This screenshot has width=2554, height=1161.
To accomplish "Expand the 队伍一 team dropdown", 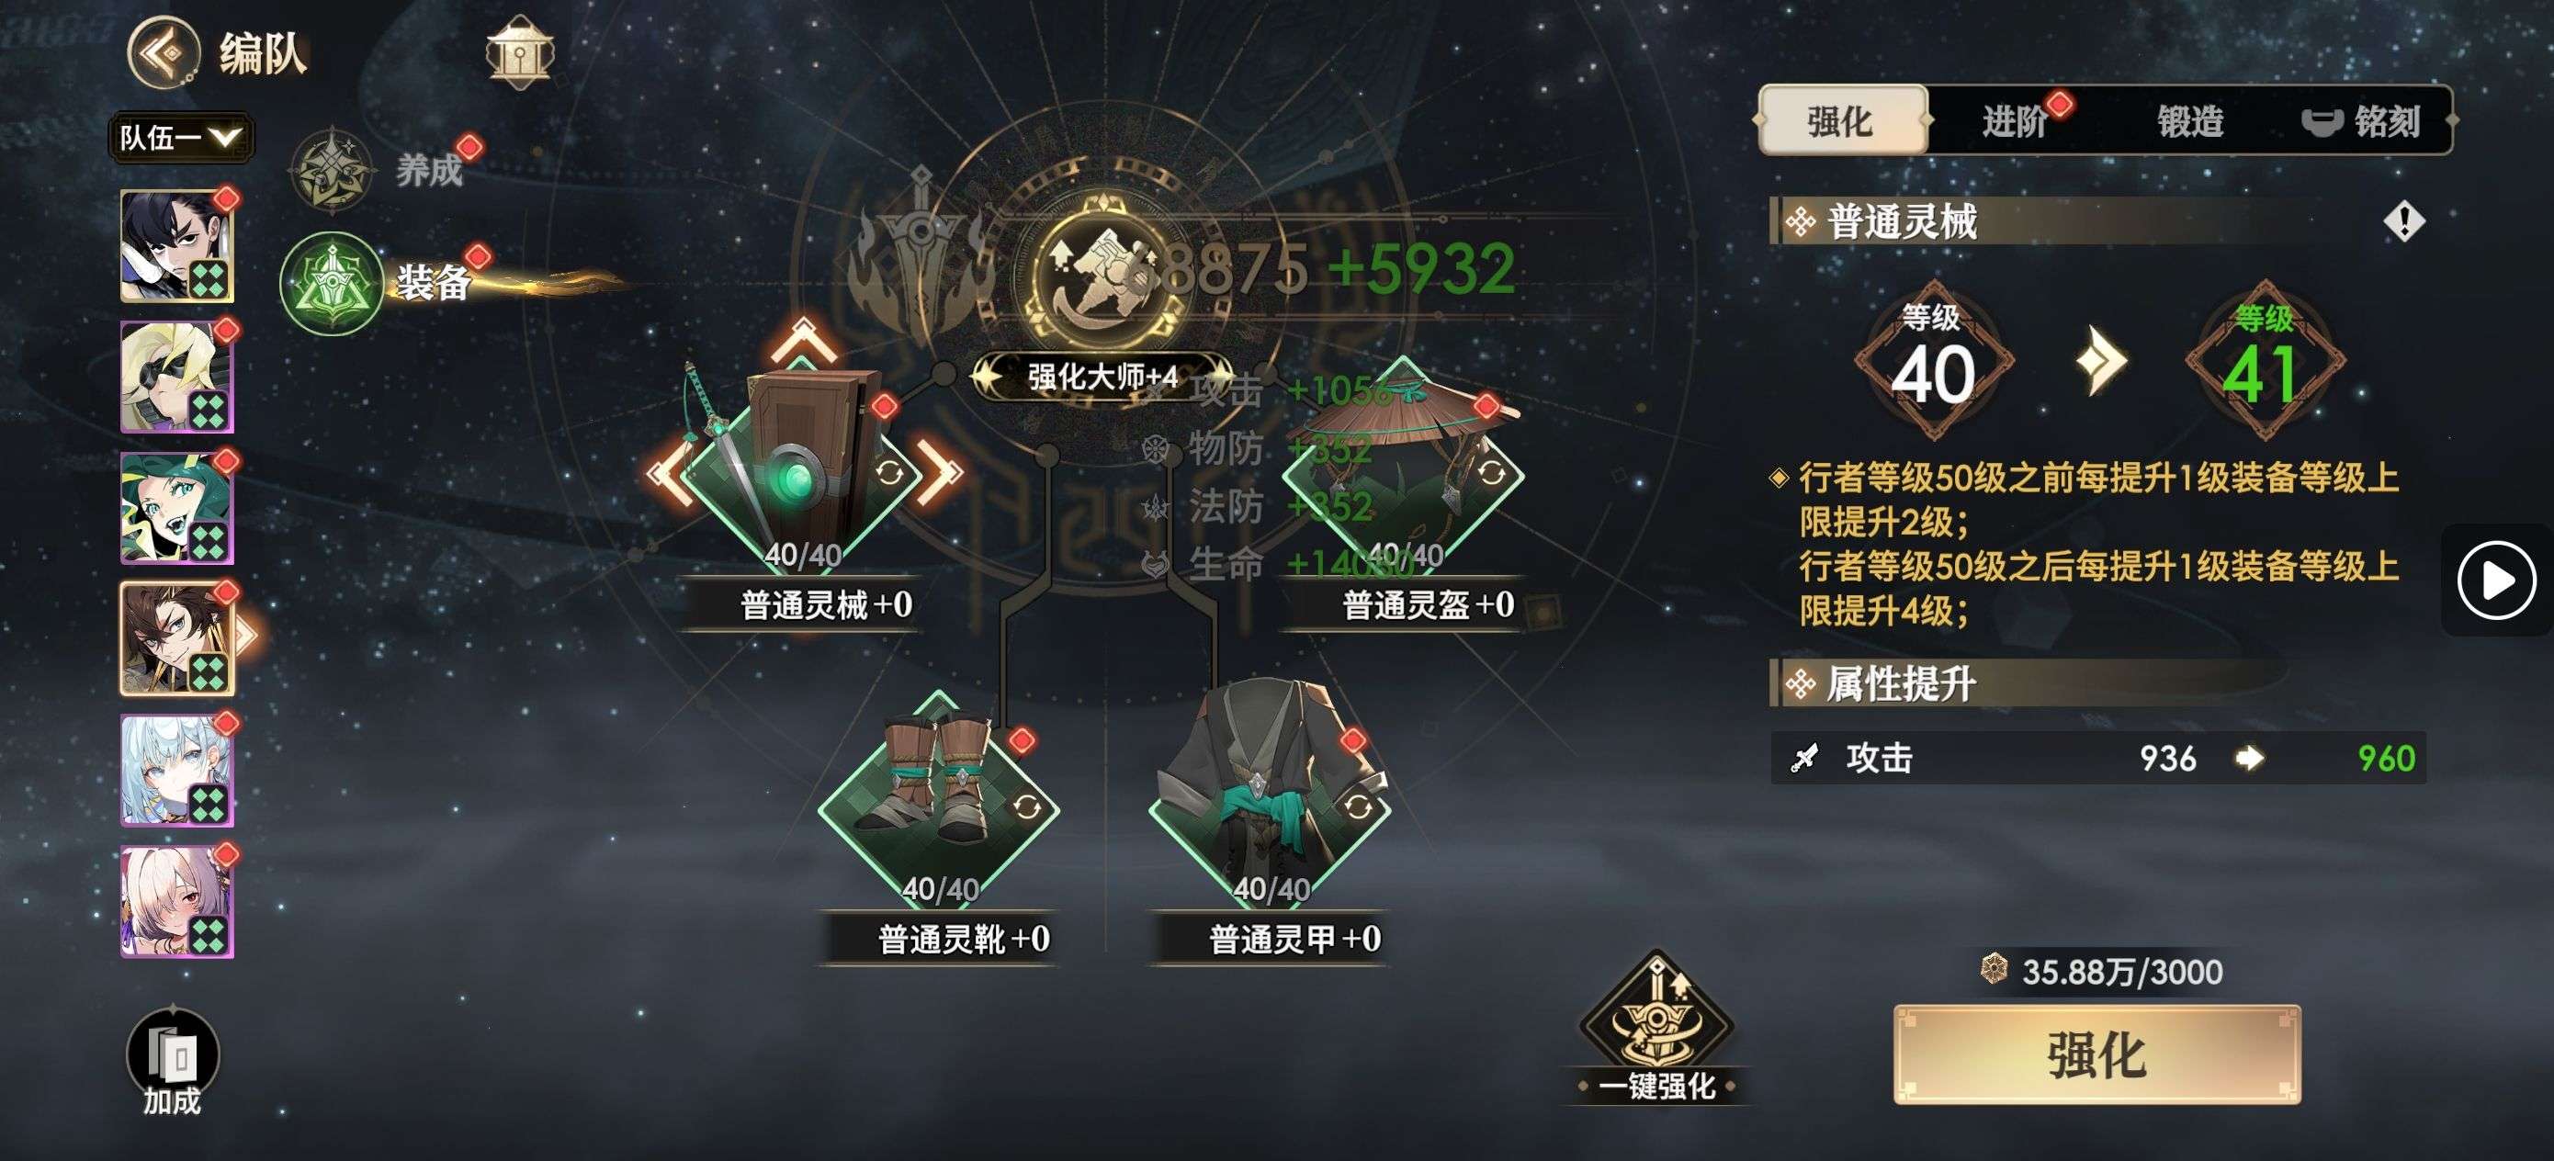I will tap(180, 137).
